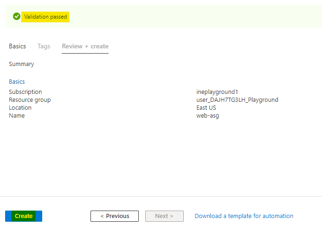Click the Name field label
322x225 pixels.
[17, 116]
